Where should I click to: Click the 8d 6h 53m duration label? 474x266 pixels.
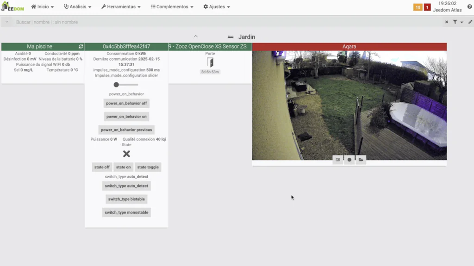[x=210, y=72]
